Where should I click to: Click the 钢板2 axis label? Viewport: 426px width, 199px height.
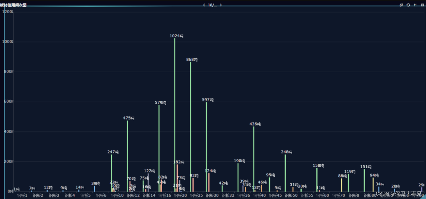38,196
